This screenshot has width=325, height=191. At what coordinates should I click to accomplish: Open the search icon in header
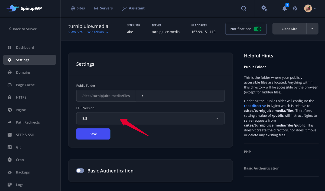click(244, 8)
